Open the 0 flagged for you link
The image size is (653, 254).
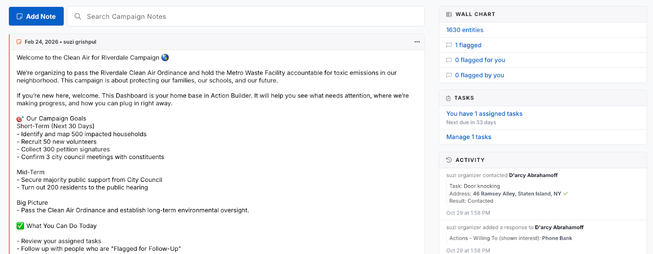480,60
